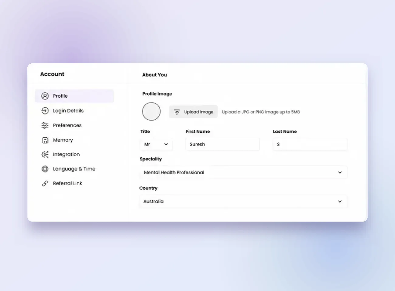The height and width of the screenshot is (291, 395).
Task: Click the Profile user icon in sidebar
Action: tap(45, 96)
